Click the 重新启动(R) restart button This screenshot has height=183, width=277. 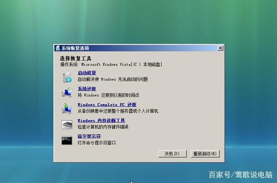(205, 153)
